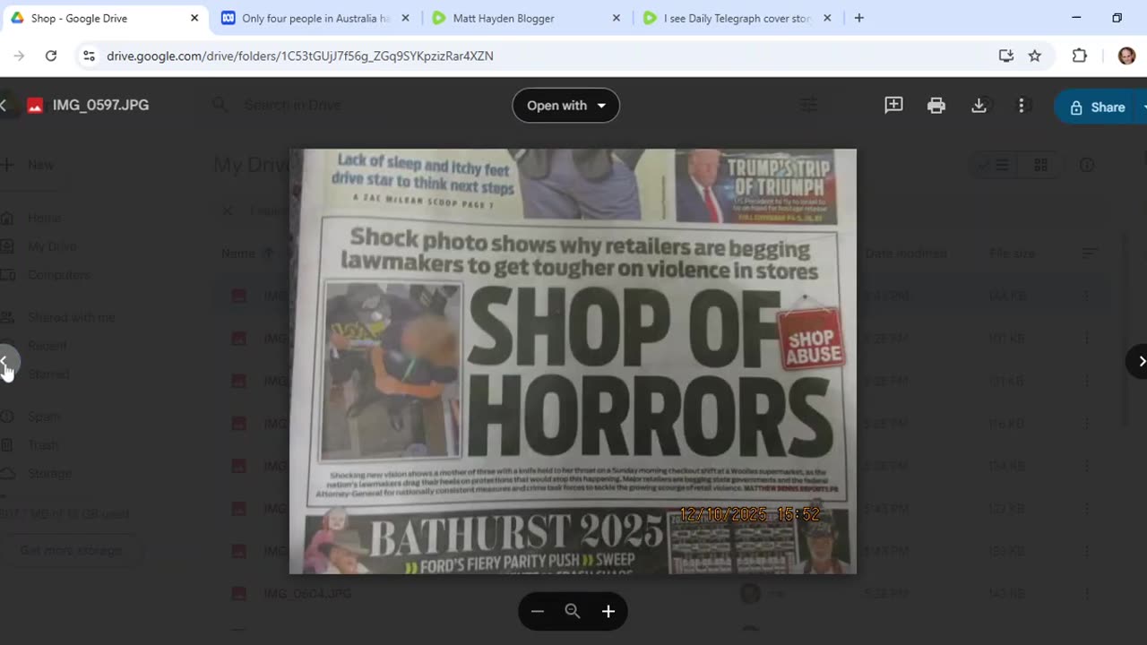Click the browser forward arrow
This screenshot has width=1147, height=645.
pos(19,56)
